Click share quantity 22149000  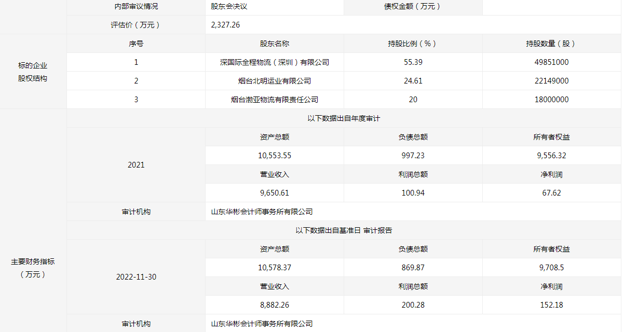(x=551, y=81)
